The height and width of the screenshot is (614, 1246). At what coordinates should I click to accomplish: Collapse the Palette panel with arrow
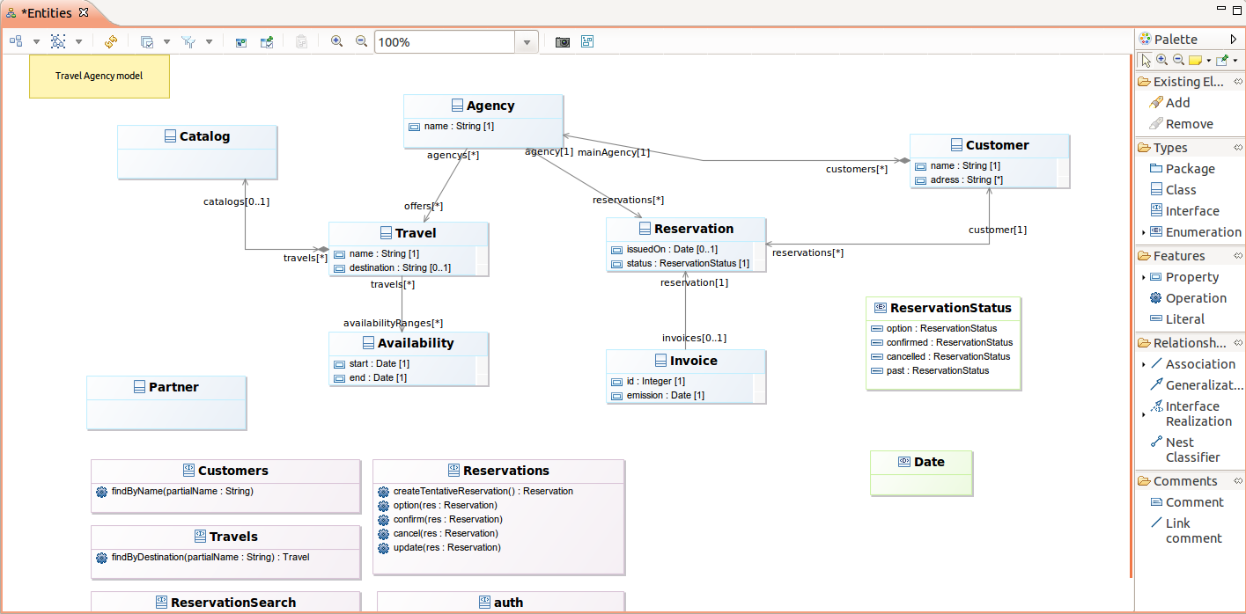pos(1234,39)
